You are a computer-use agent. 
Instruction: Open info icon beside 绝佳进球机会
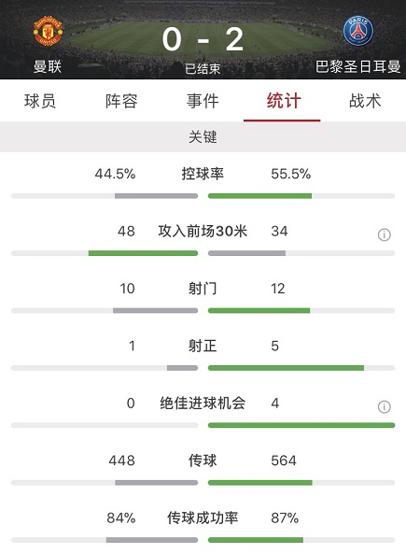pyautogui.click(x=385, y=406)
